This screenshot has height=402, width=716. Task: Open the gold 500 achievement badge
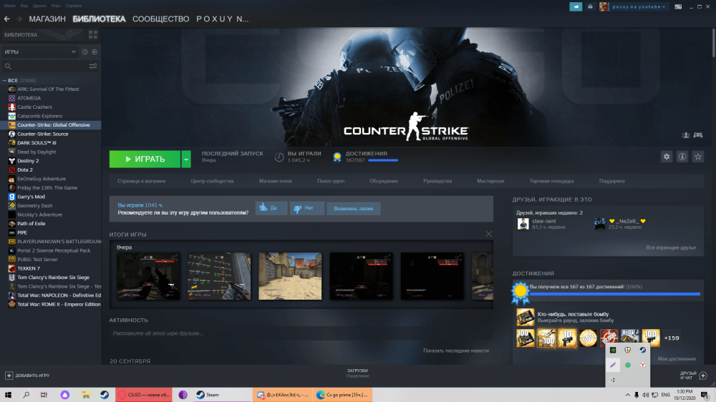coord(588,338)
